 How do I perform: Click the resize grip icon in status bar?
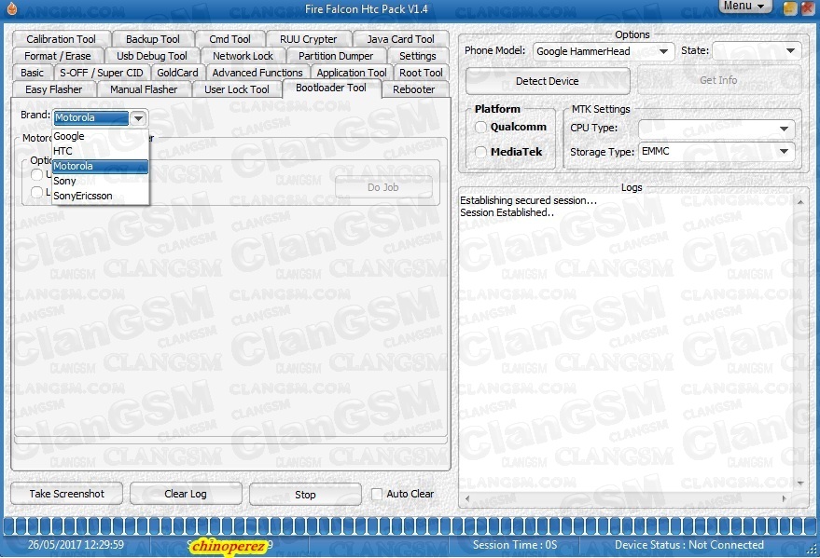coord(812,549)
